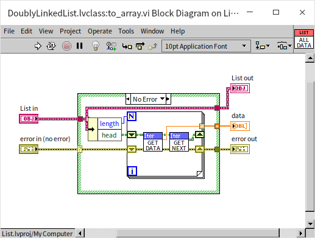Click vertical scrollbar up arrow

coord(310,58)
